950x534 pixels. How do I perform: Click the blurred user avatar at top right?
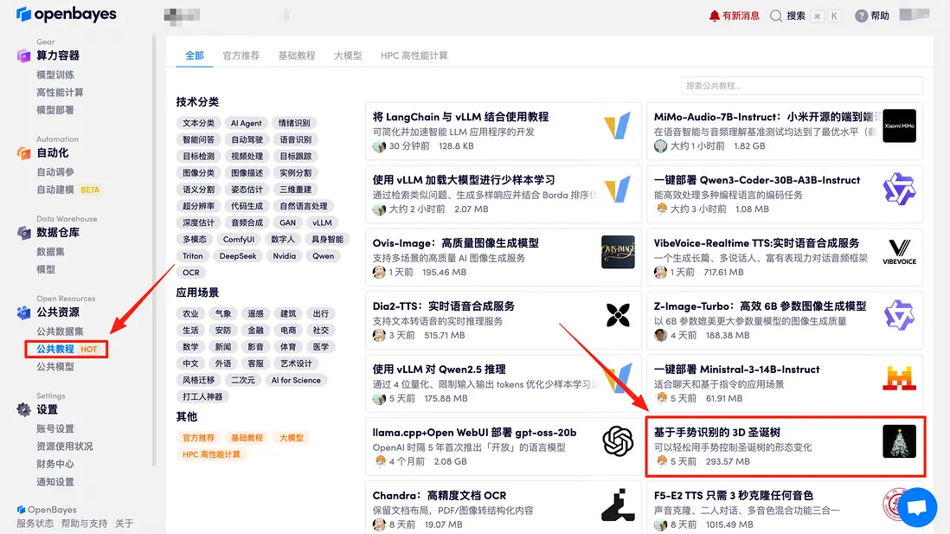[915, 15]
